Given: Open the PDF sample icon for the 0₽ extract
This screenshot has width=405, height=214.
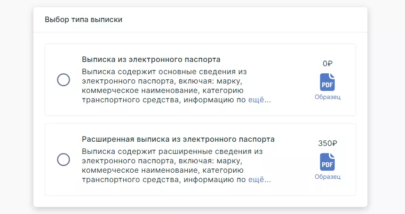Looking at the screenshot, I should pyautogui.click(x=327, y=82).
